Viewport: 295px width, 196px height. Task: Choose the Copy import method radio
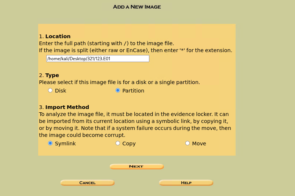pyautogui.click(x=118, y=143)
